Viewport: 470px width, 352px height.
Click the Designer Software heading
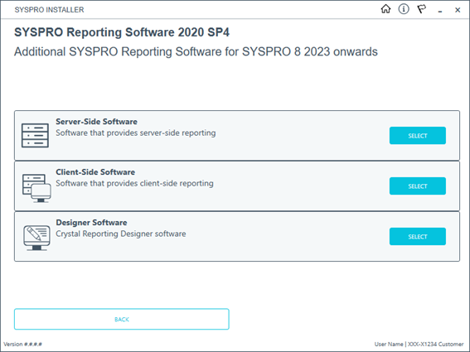point(91,223)
